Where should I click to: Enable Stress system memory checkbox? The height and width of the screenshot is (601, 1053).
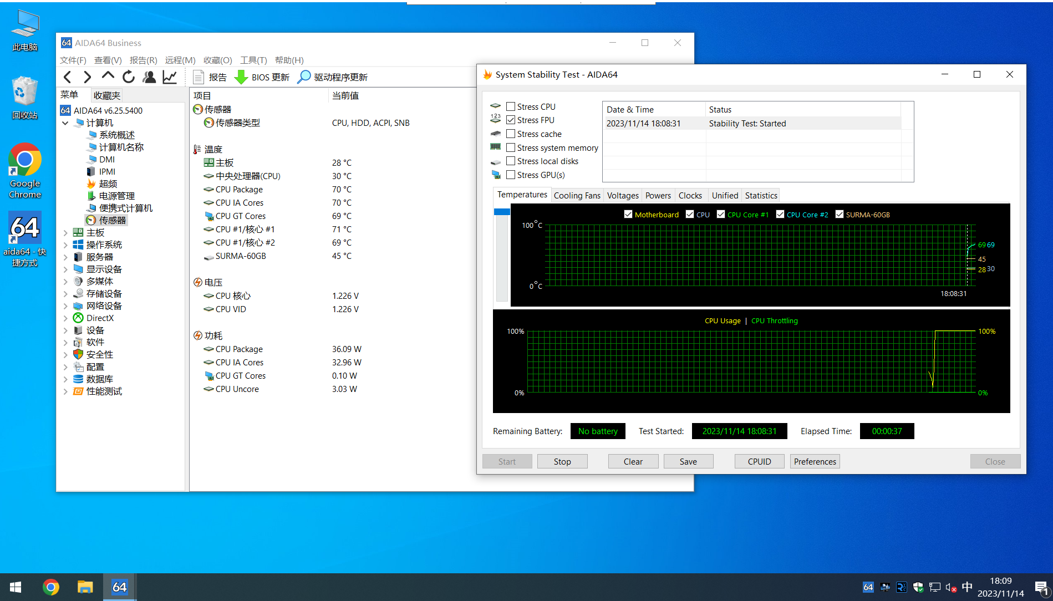pos(511,147)
